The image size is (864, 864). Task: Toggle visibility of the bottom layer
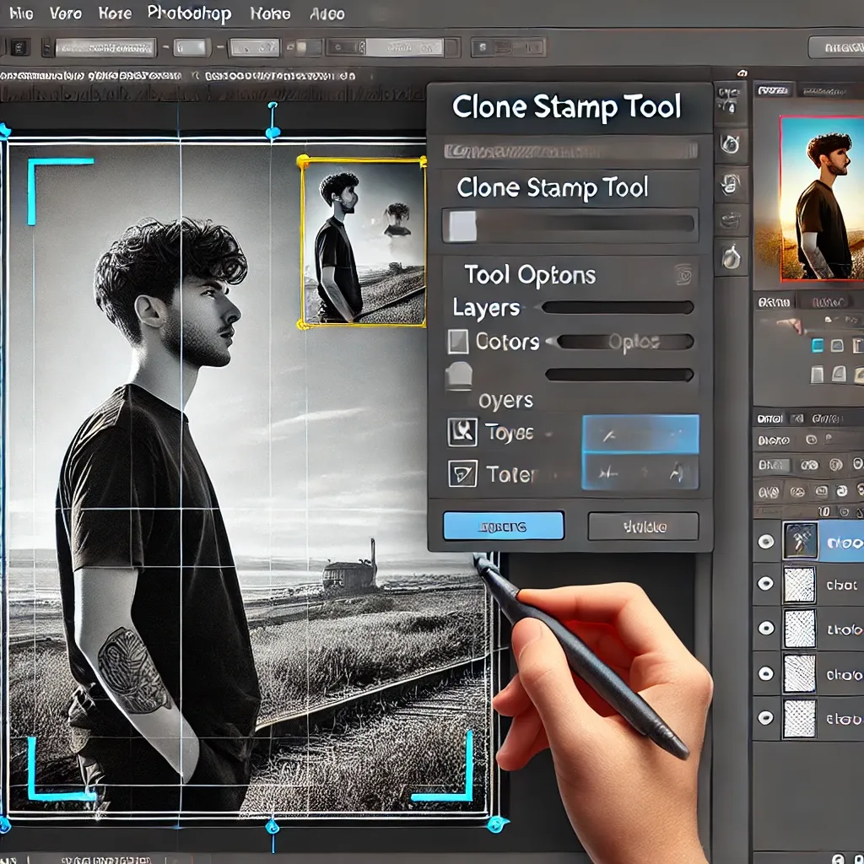pos(766,717)
